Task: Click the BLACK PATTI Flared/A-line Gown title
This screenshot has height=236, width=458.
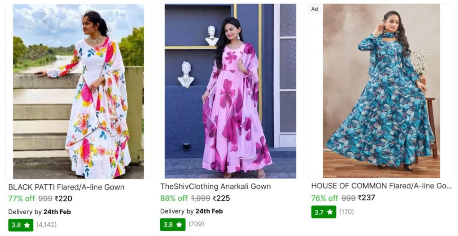Action: point(66,187)
